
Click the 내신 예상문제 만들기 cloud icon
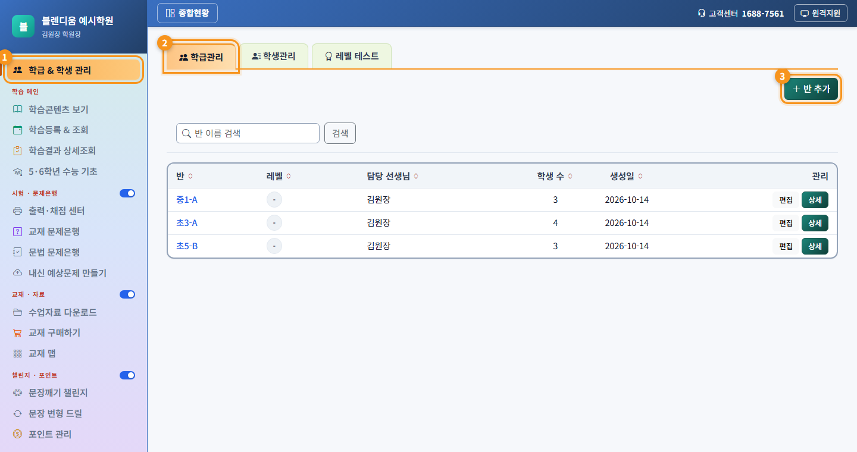pyautogui.click(x=17, y=273)
